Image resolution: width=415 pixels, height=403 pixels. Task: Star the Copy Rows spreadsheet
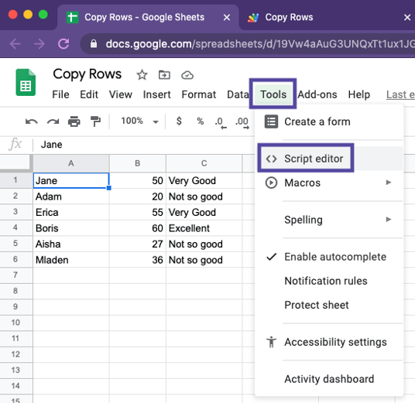tap(142, 75)
